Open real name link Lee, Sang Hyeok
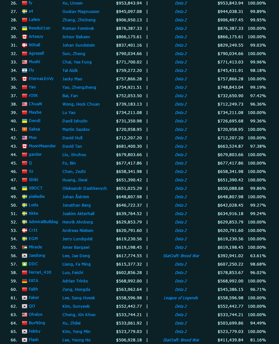Screen dimensions: 279x344 click(79, 298)
